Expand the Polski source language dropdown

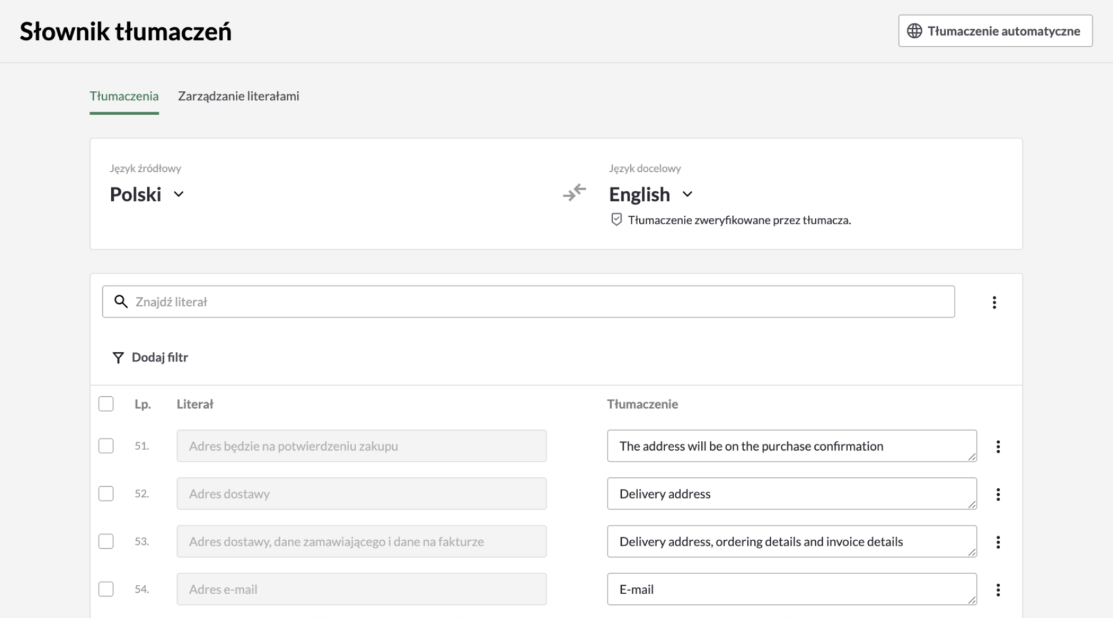[x=147, y=195]
